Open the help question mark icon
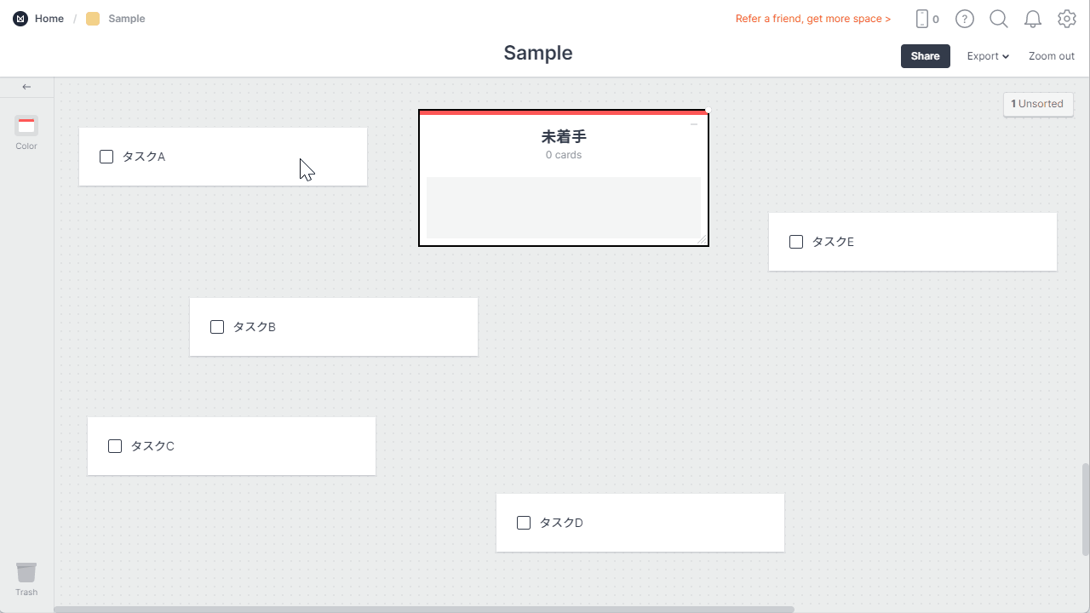 point(964,19)
